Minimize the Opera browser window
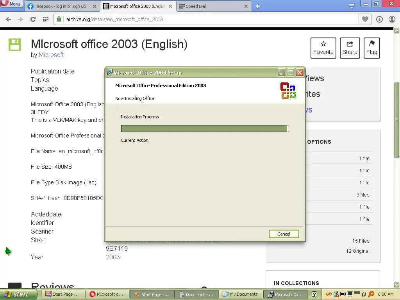This screenshot has width=400, height=300. pyautogui.click(x=366, y=4)
